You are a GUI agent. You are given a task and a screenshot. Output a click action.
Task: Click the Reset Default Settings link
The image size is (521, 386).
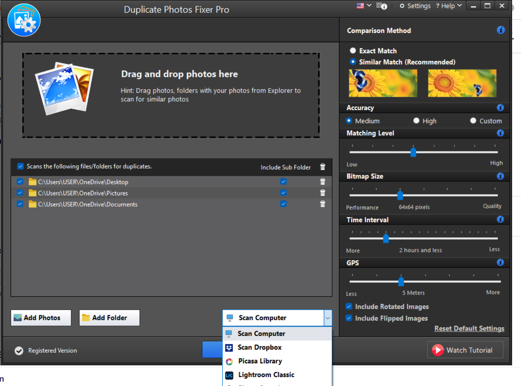tap(469, 328)
